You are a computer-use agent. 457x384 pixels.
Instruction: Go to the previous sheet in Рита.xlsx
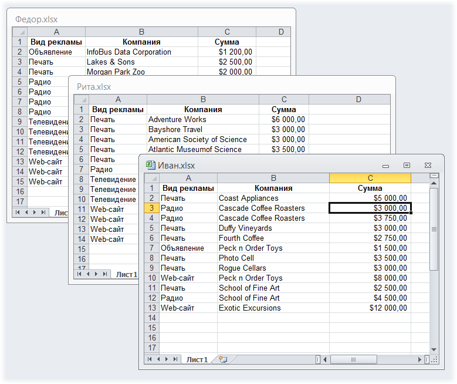[x=88, y=274]
